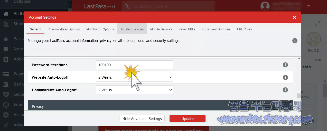
Task: Open Account Settings gear icon in sidebar
Action: 6,115
